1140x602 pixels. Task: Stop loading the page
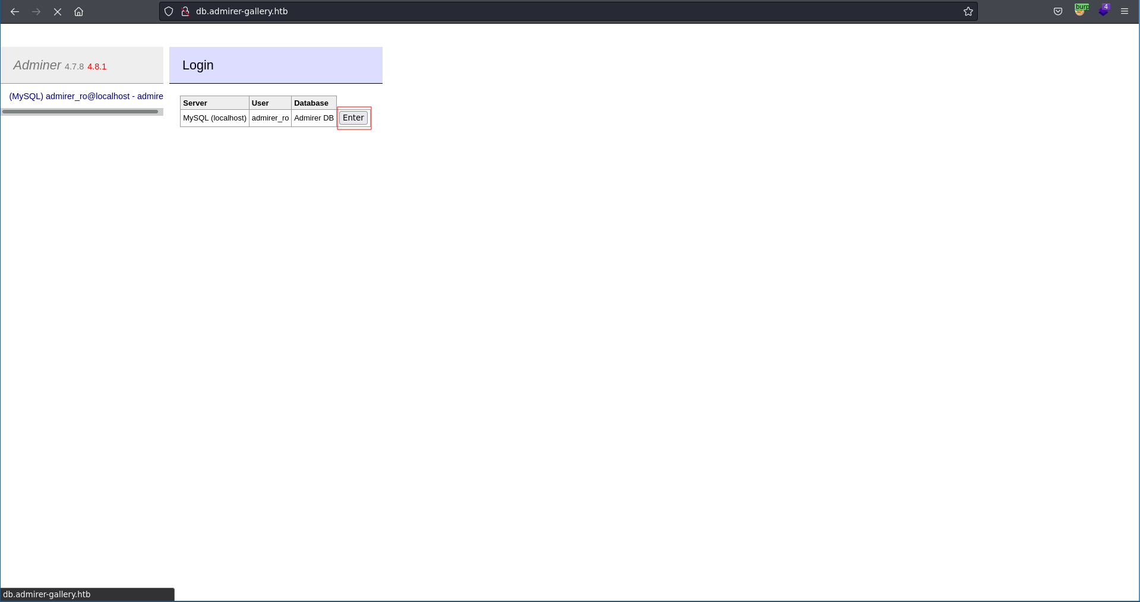[58, 11]
